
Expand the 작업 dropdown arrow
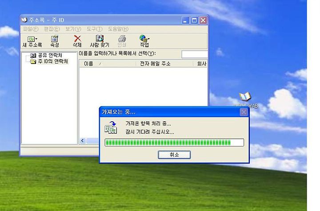[148, 39]
